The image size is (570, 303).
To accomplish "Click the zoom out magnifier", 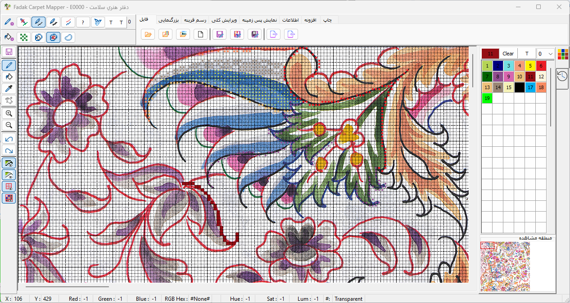I will [x=9, y=125].
